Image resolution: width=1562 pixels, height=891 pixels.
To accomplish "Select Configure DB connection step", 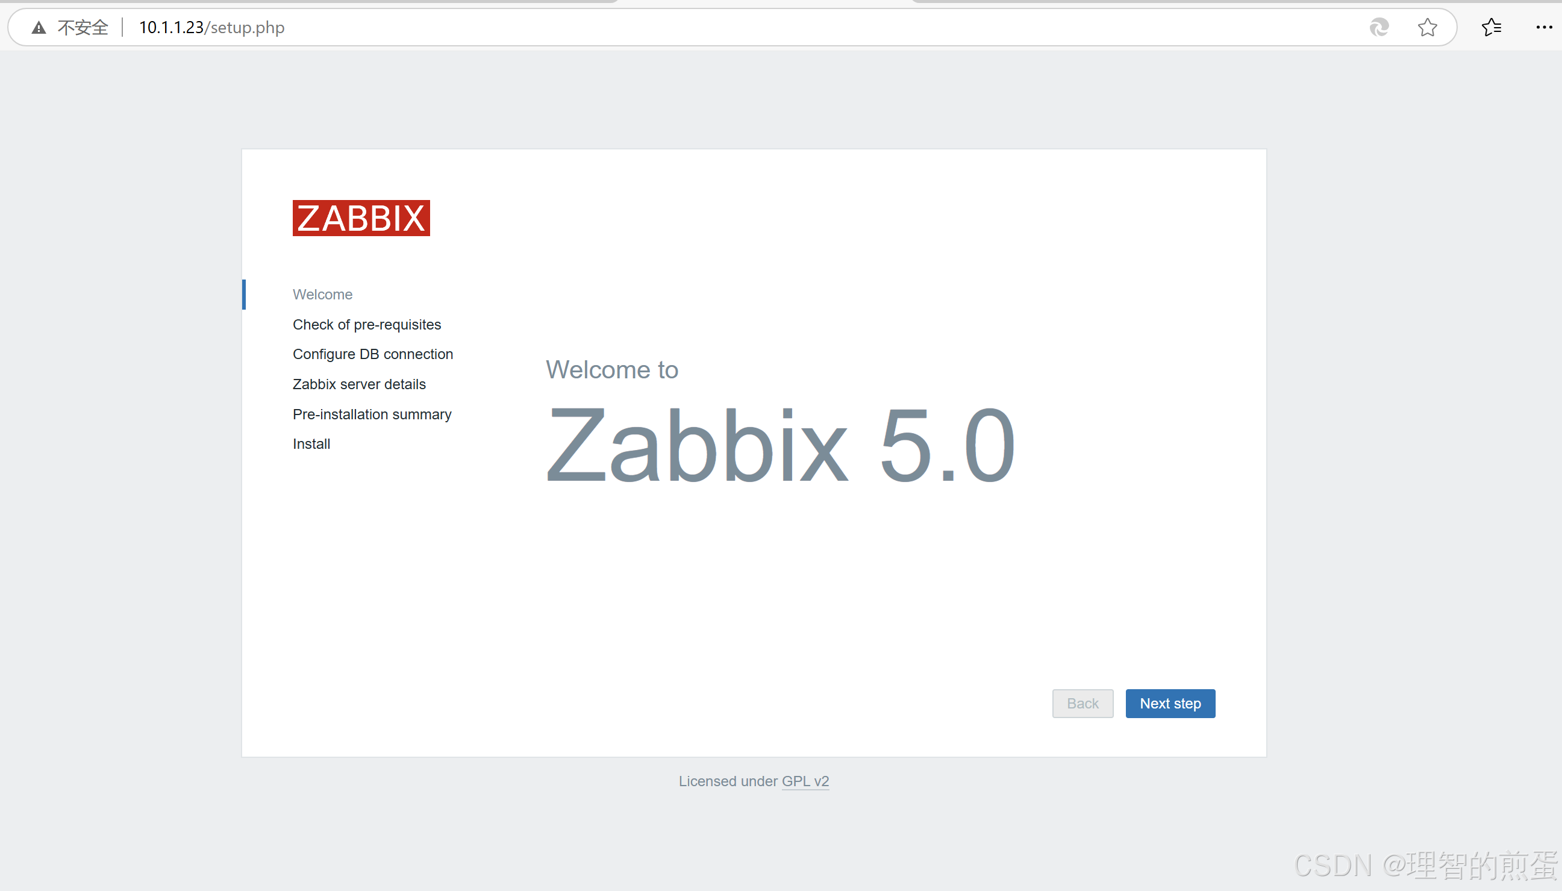I will click(x=373, y=354).
